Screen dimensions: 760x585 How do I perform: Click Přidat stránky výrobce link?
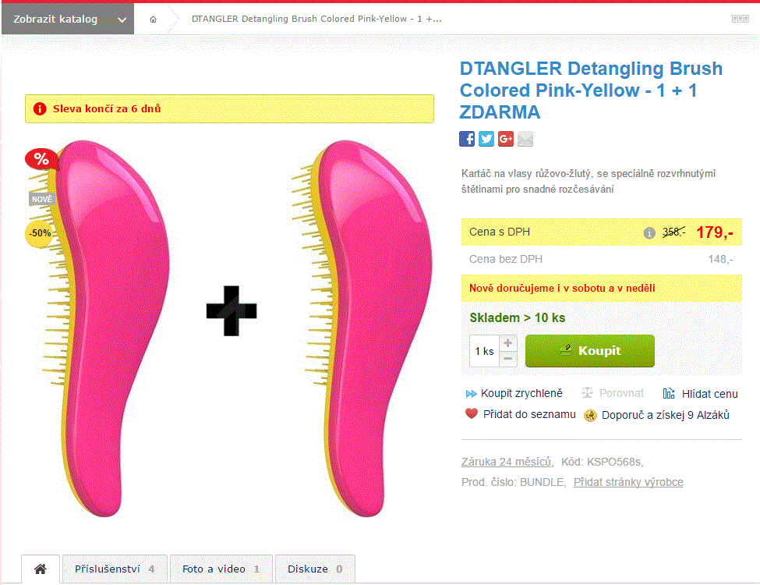628,482
